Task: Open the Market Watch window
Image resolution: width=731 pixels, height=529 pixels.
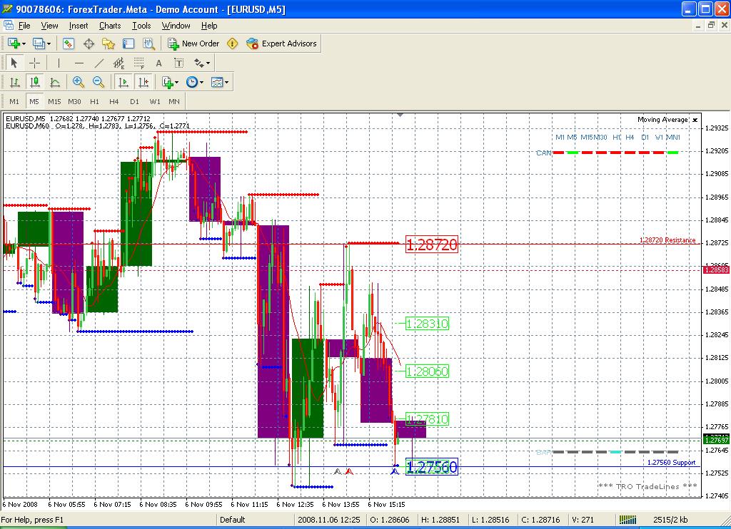Action: click(69, 43)
